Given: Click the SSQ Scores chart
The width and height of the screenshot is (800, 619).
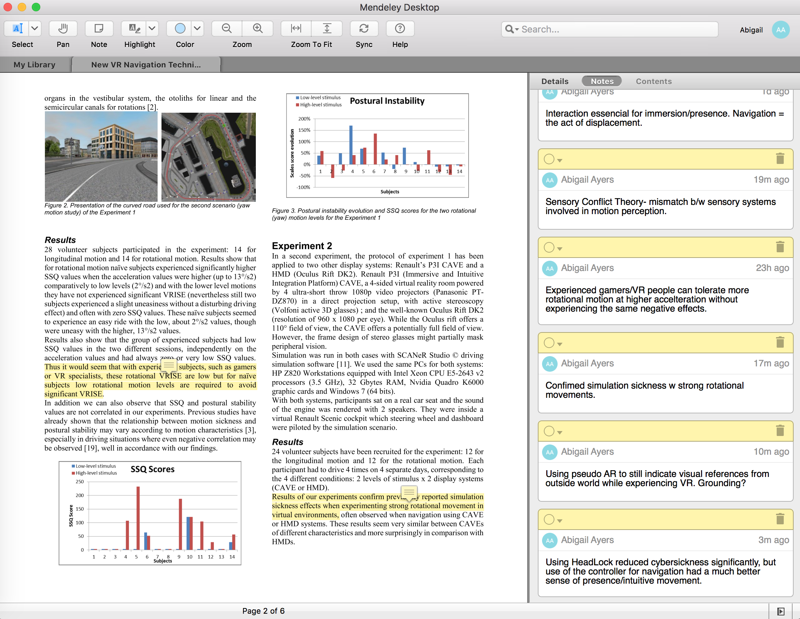Looking at the screenshot, I should (x=150, y=513).
